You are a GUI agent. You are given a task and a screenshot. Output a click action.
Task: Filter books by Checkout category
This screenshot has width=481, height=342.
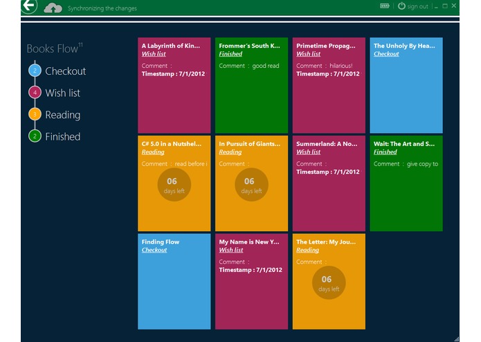(x=65, y=71)
